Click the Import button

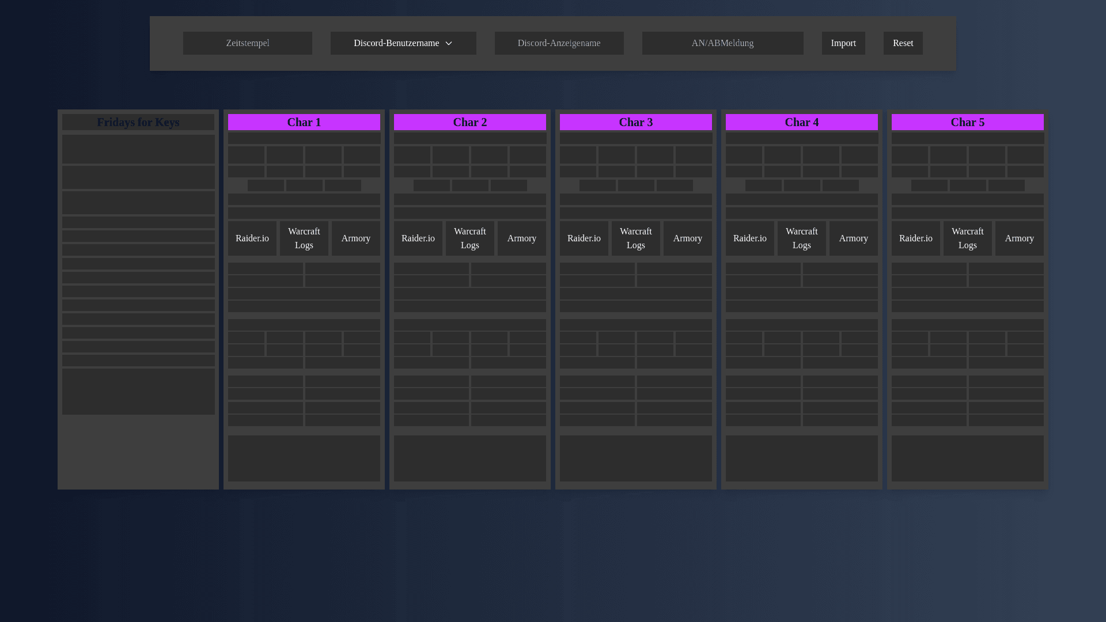(843, 43)
